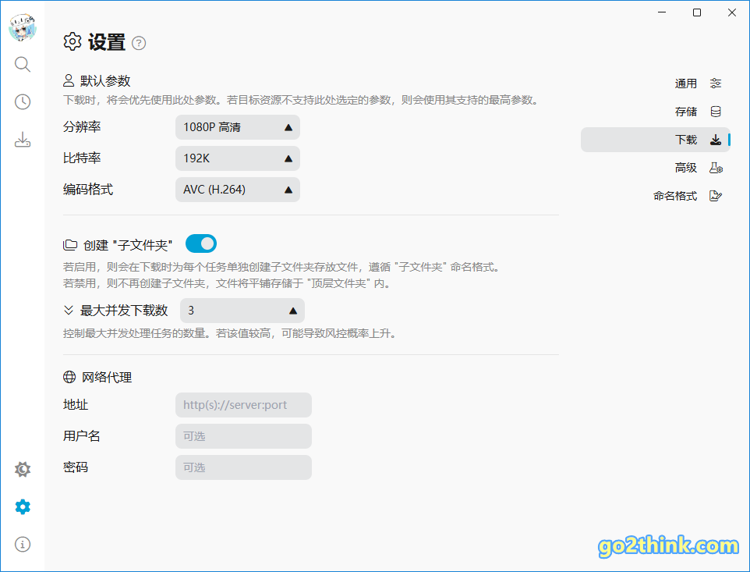Screen dimensions: 750x572
Task: Click the 命名格式 edit icon
Action: pyautogui.click(x=716, y=196)
